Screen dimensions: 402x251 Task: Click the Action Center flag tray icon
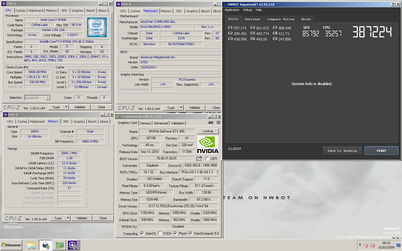tap(373, 245)
